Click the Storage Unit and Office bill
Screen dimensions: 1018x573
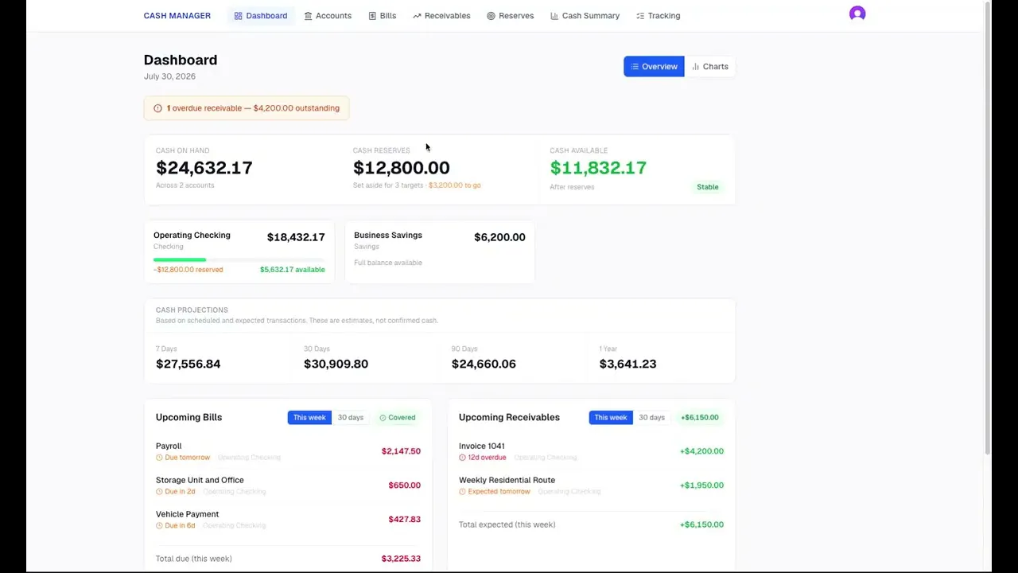[288, 485]
